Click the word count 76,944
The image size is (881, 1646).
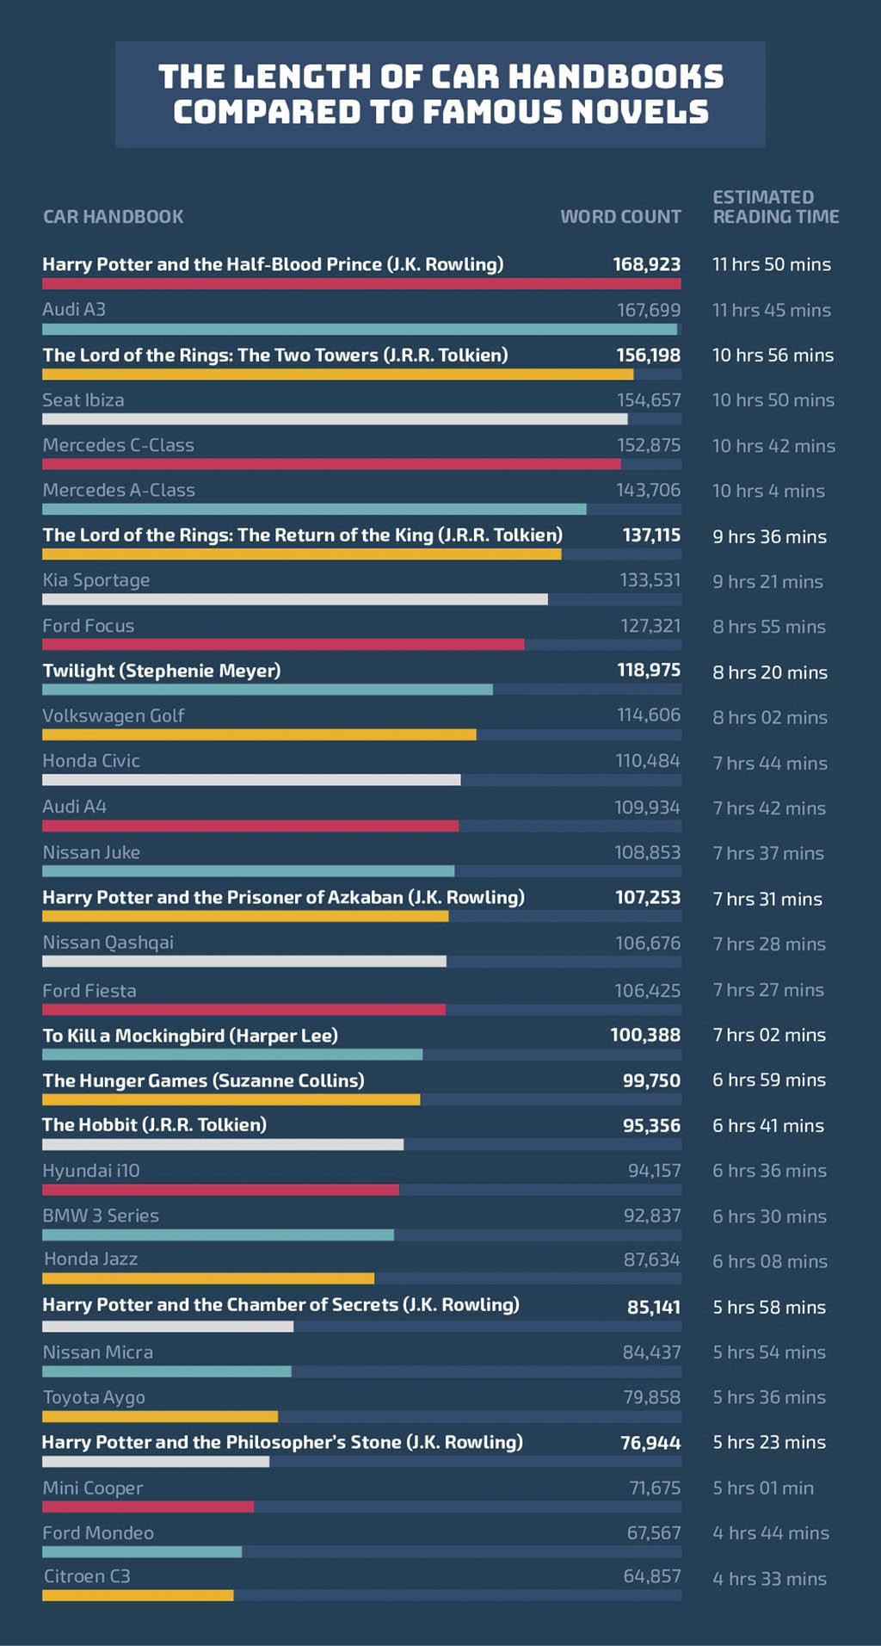[x=650, y=1443]
